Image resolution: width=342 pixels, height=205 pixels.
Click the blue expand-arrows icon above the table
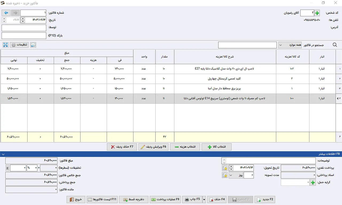pyautogui.click(x=6, y=45)
